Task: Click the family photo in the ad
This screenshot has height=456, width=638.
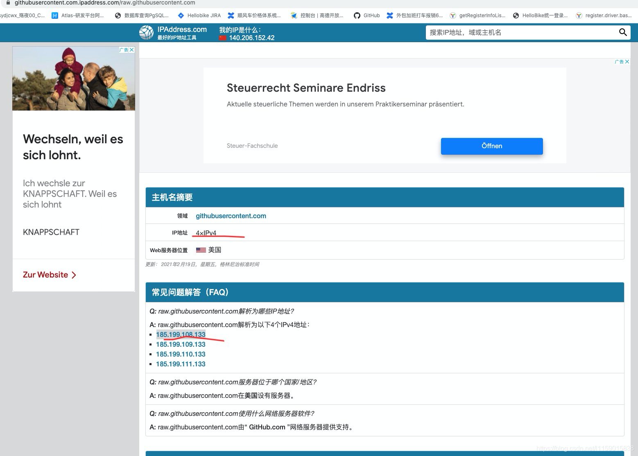Action: click(x=74, y=78)
